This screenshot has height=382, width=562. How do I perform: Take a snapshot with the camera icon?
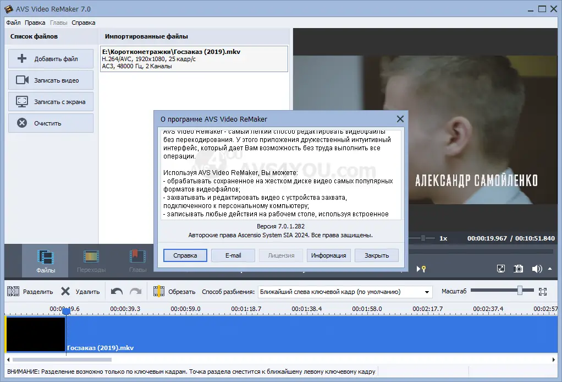click(x=518, y=269)
